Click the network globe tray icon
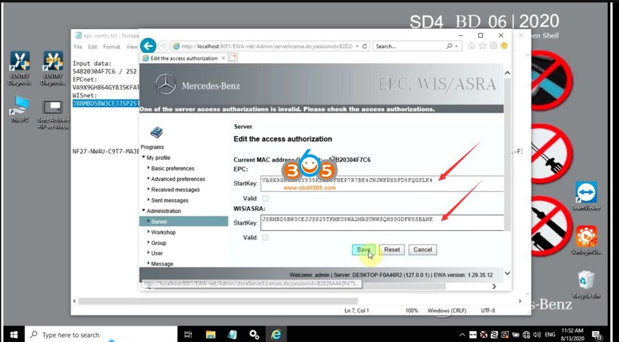Screen dimensions: 619x342 pyautogui.click(x=527, y=335)
